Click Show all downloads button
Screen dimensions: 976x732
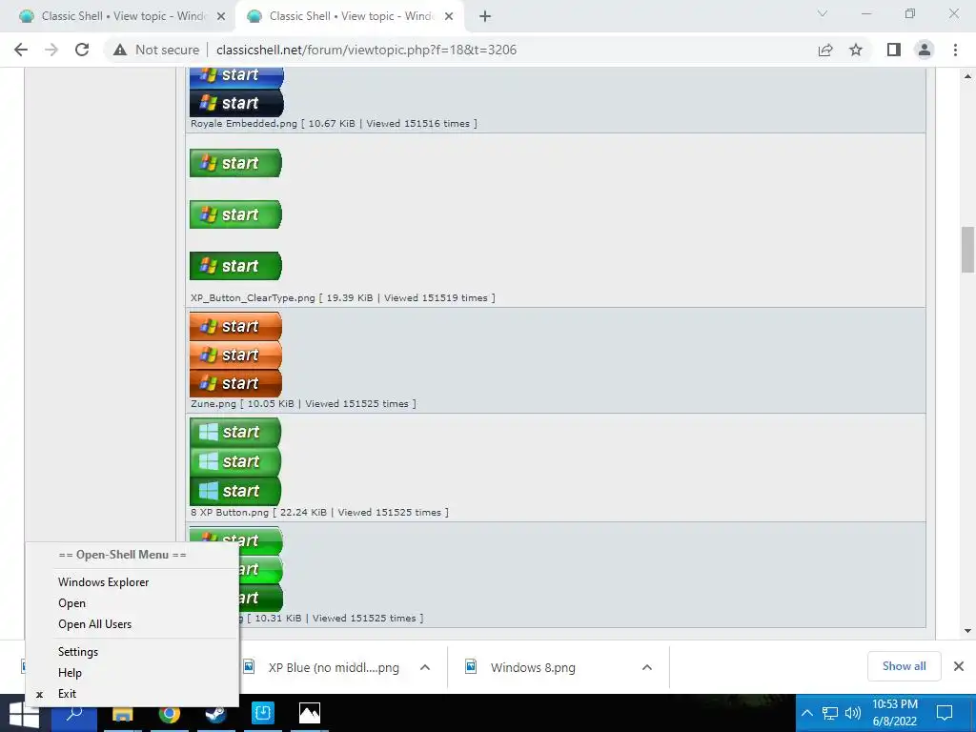(x=904, y=666)
